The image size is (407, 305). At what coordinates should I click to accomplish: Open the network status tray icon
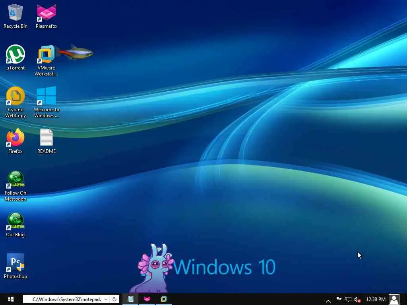(348, 299)
